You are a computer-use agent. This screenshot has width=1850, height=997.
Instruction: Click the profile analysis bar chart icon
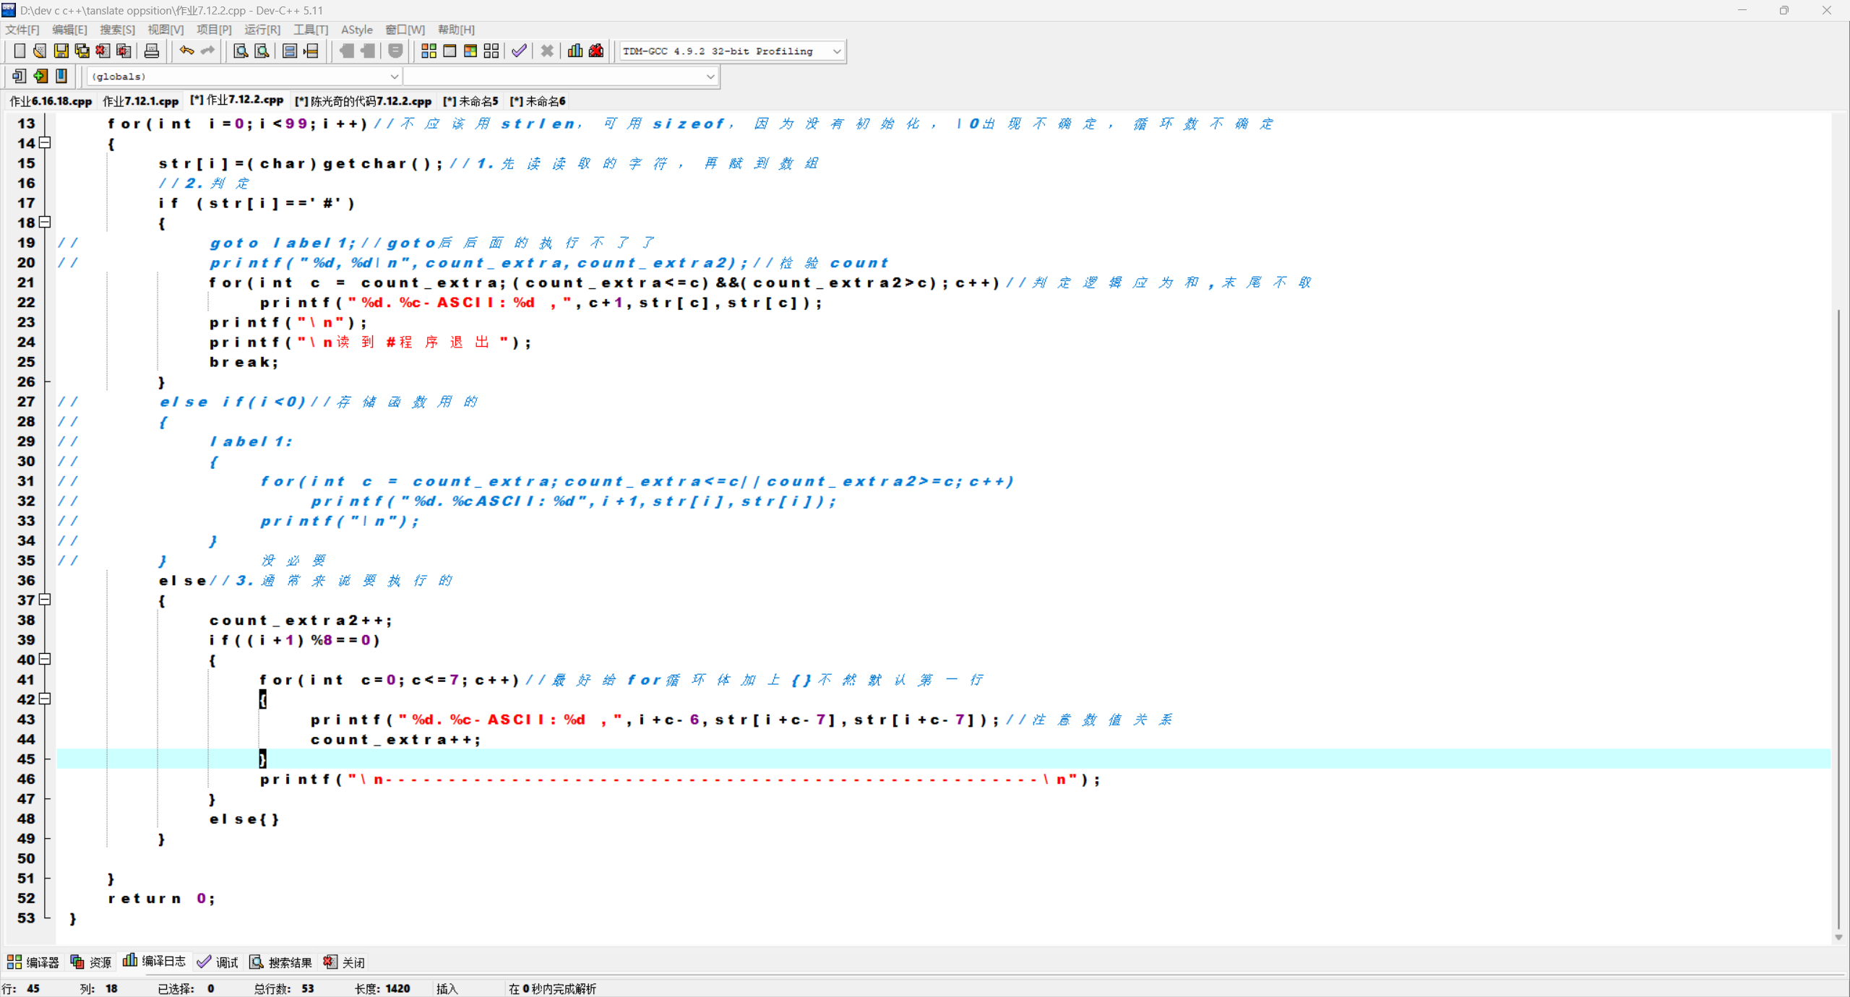575,51
